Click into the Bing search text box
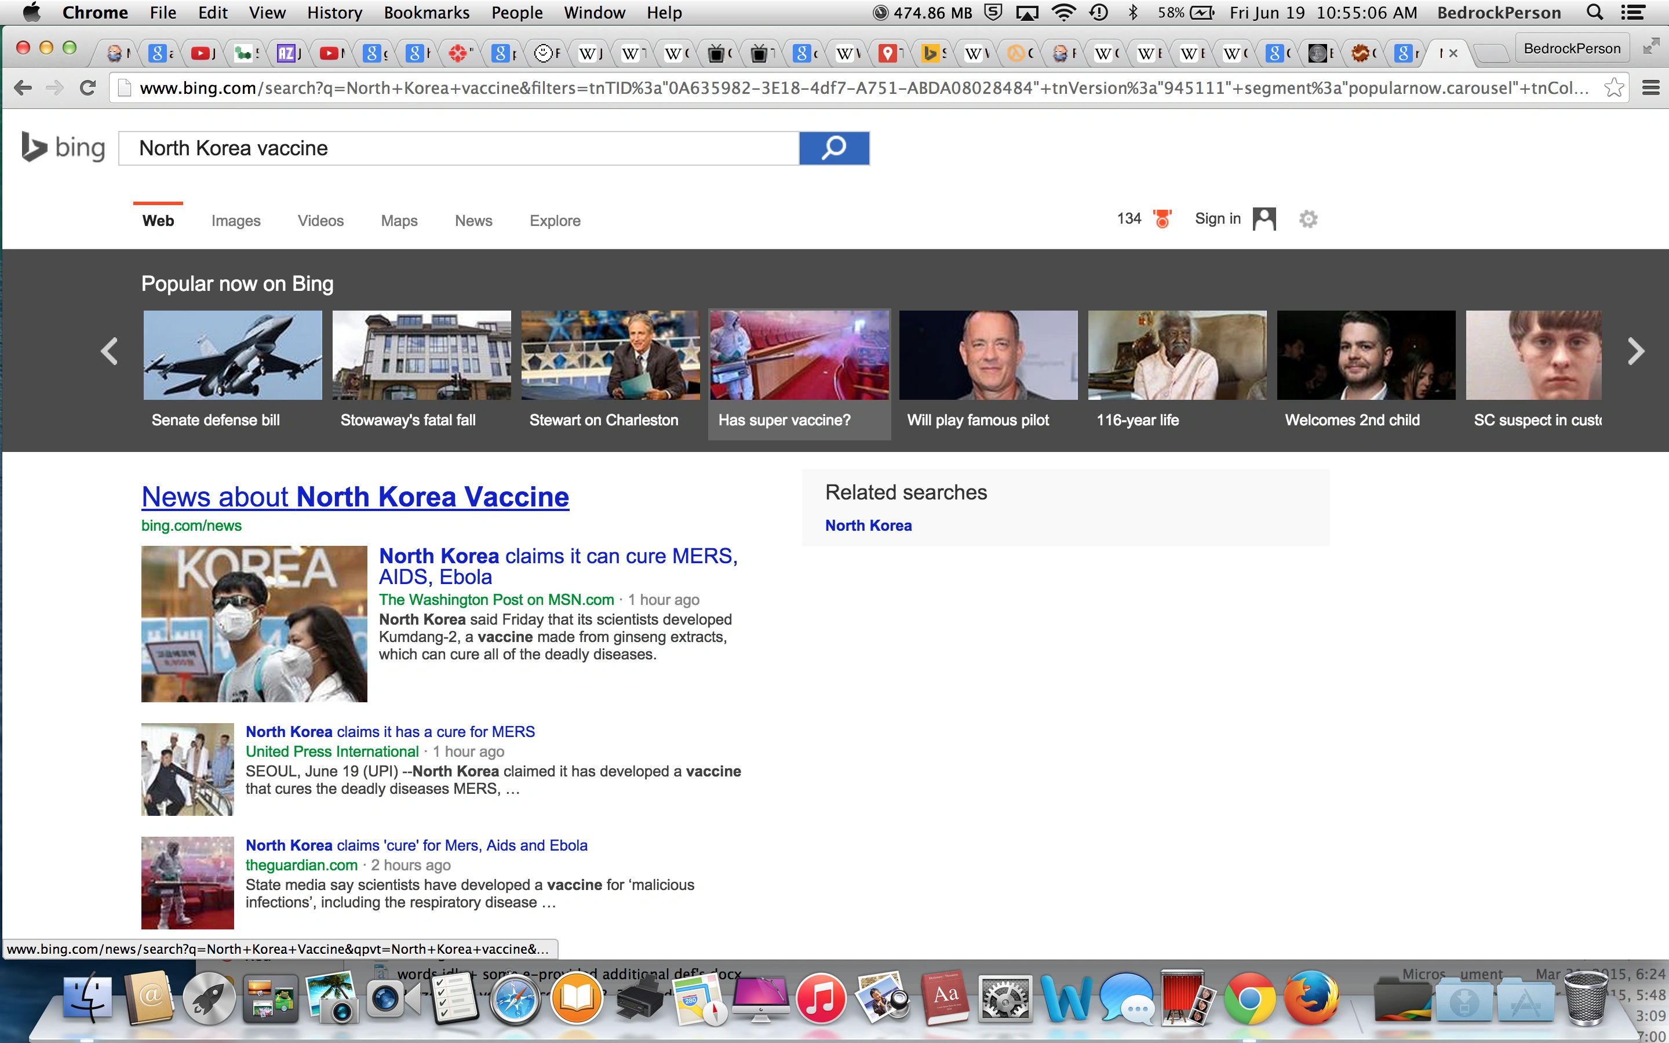Image resolution: width=1669 pixels, height=1043 pixels. (458, 148)
